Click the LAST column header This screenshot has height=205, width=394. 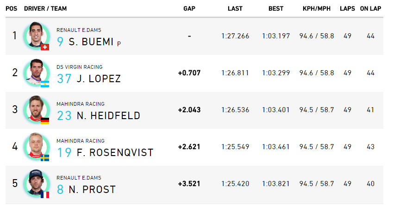coord(235,8)
